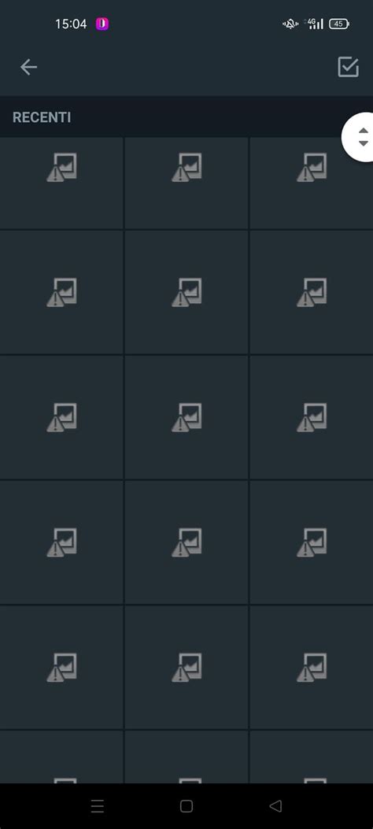
Task: Tap the Android back triangle navigation button
Action: (275, 805)
